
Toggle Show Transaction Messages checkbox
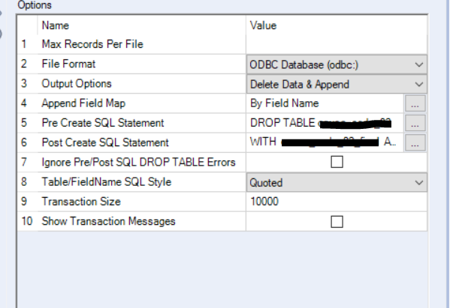[337, 221]
